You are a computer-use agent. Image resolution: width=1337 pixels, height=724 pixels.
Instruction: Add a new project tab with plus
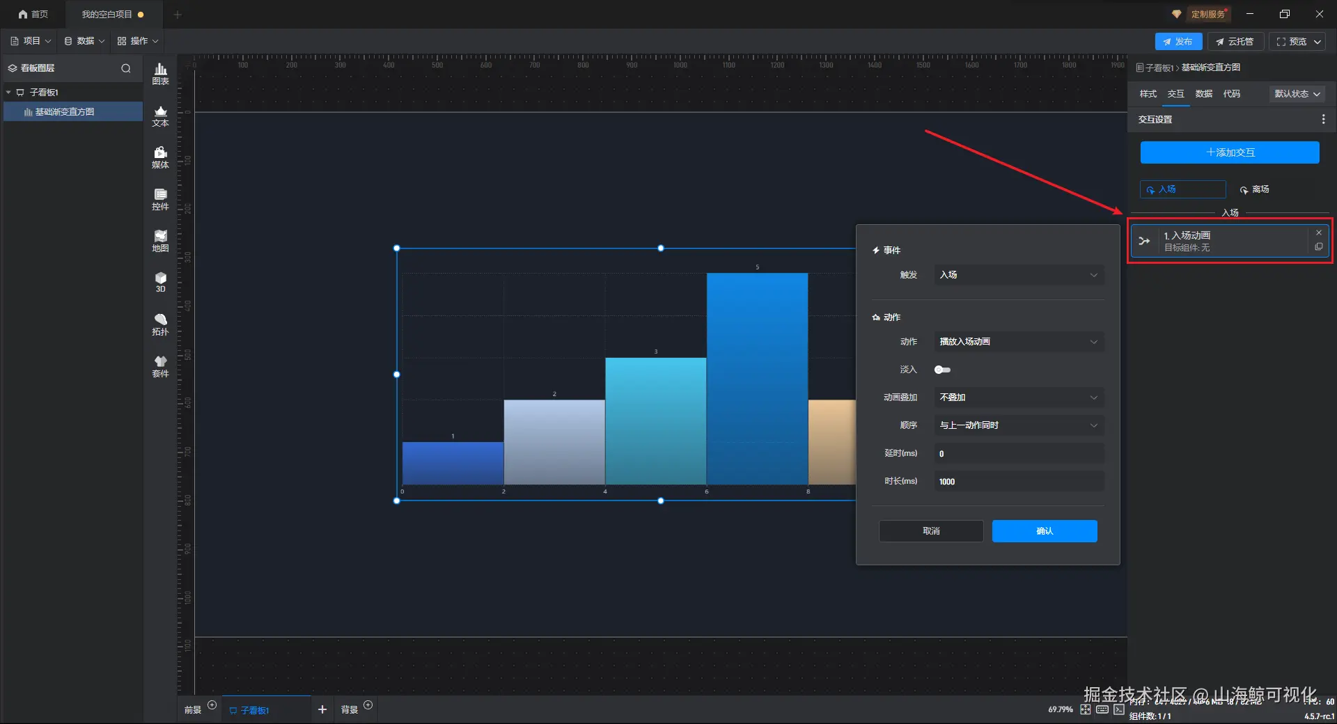click(x=177, y=14)
